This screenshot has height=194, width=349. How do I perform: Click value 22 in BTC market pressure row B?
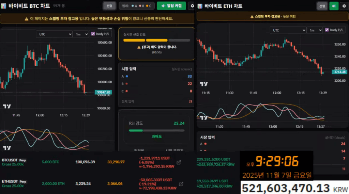pyautogui.click(x=189, y=84)
